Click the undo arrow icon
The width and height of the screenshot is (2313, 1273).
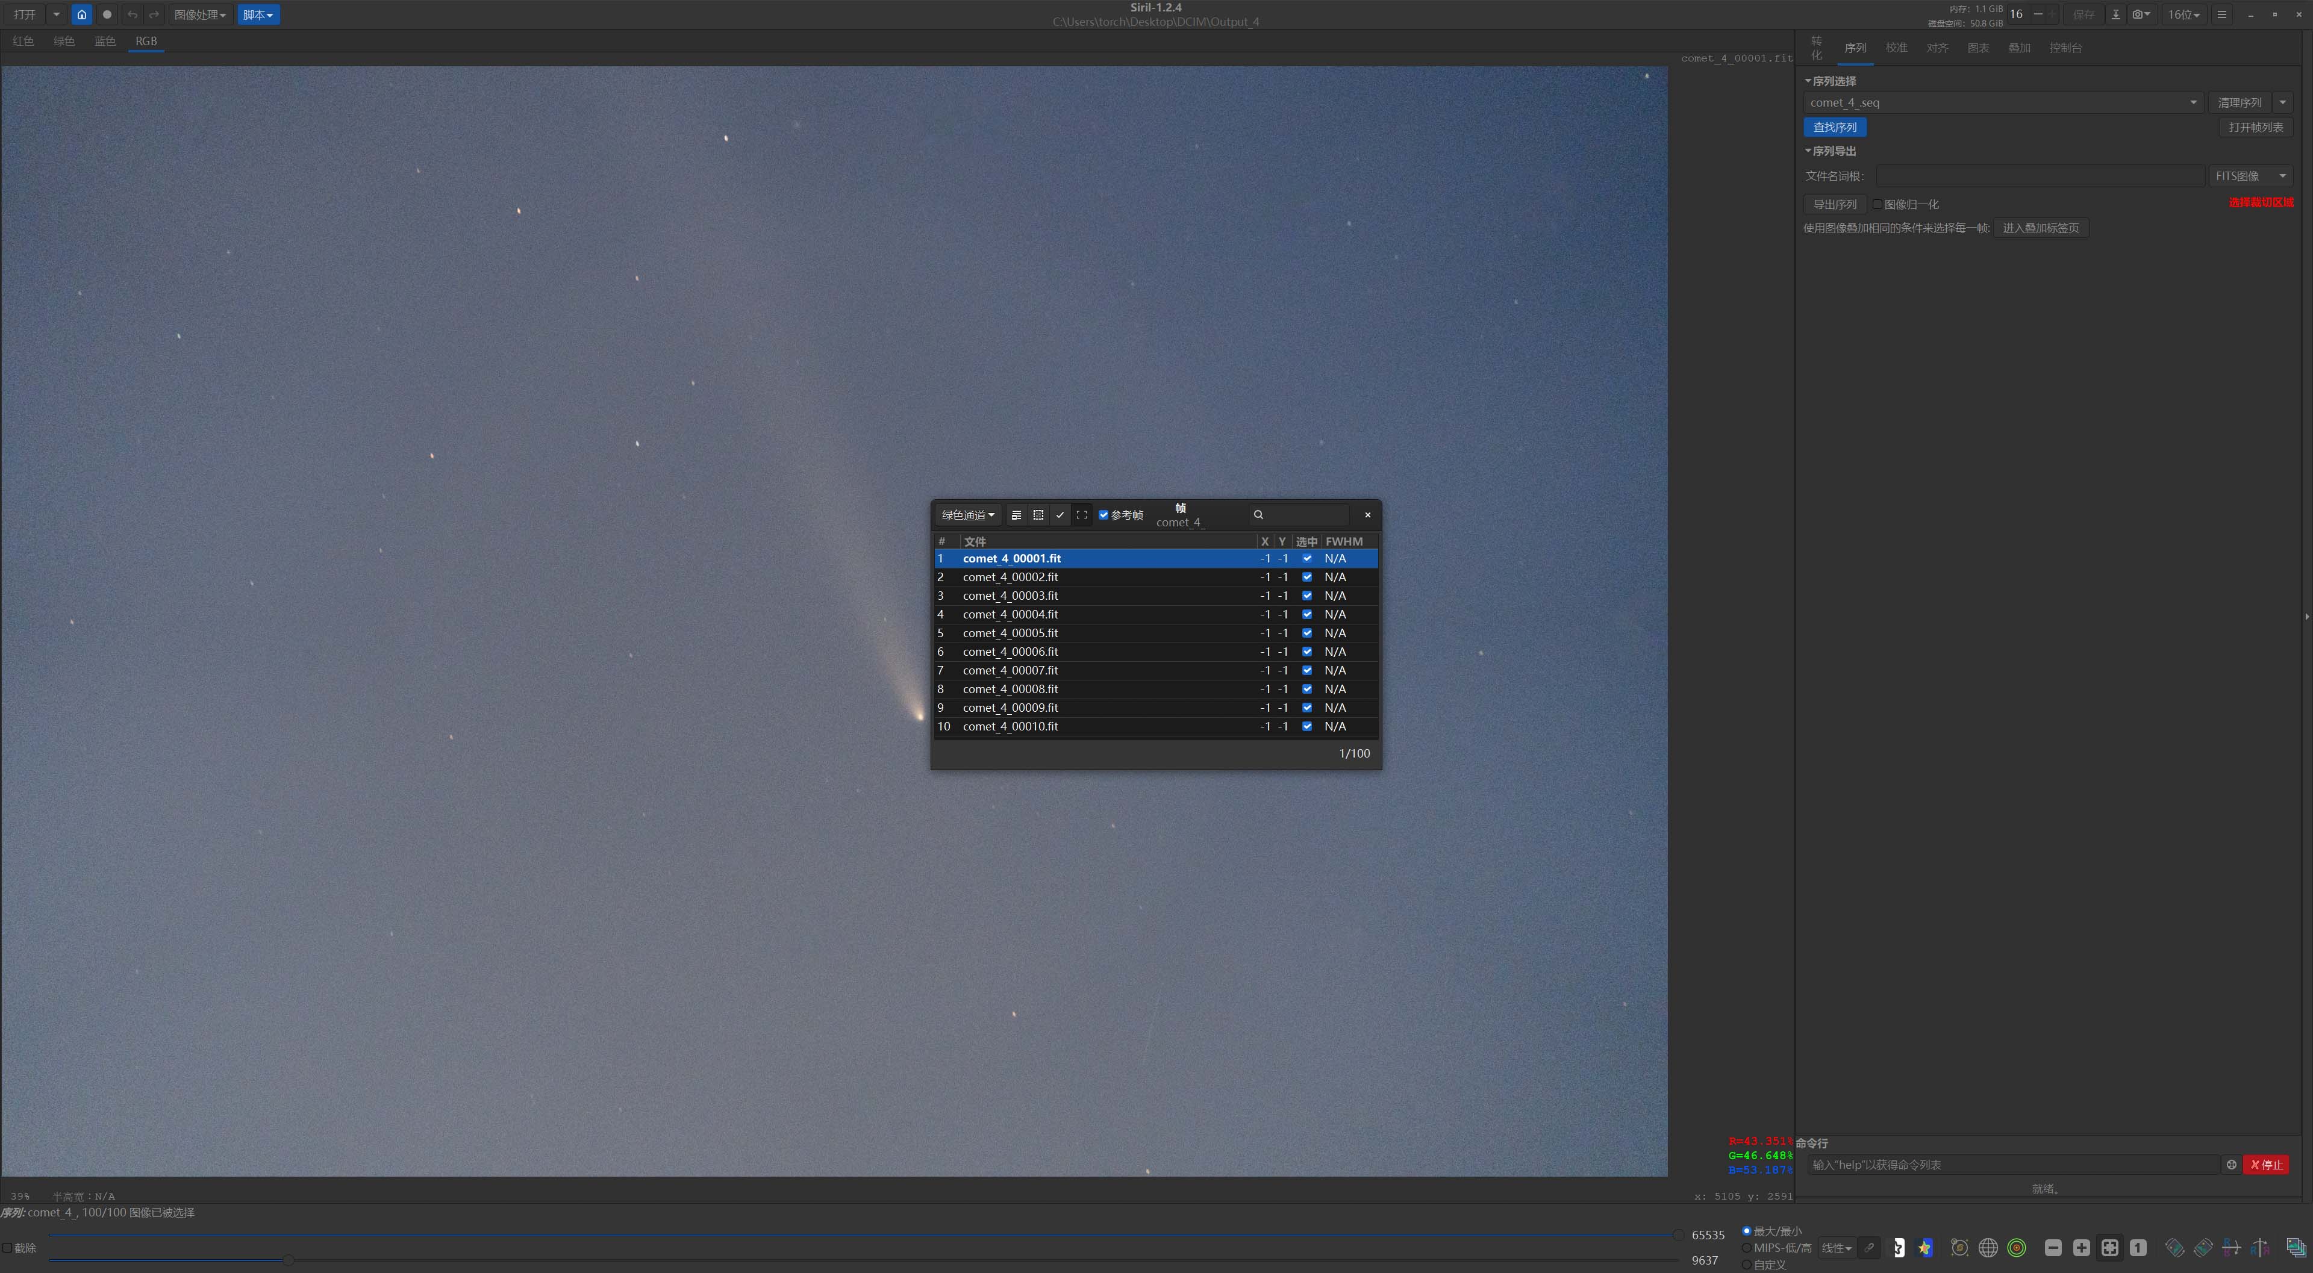[132, 14]
